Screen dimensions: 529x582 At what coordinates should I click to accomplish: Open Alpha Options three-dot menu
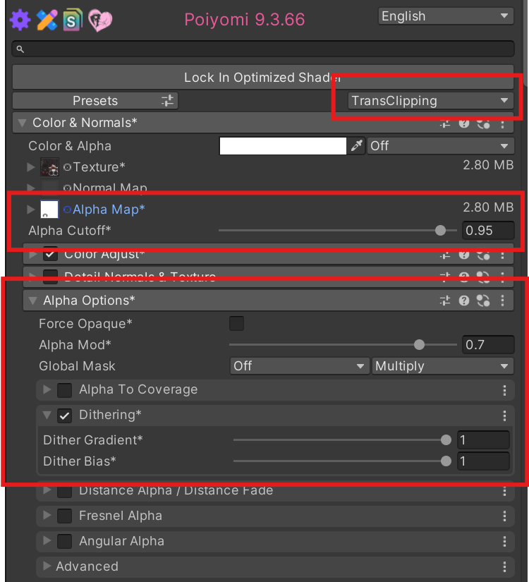pos(503,301)
